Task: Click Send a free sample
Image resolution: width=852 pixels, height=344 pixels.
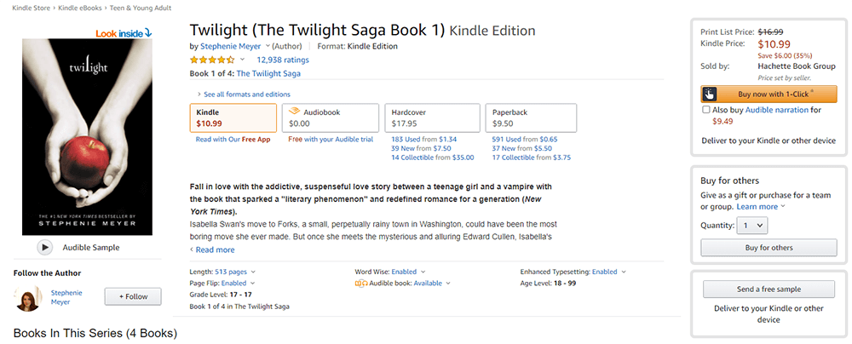Action: (769, 290)
